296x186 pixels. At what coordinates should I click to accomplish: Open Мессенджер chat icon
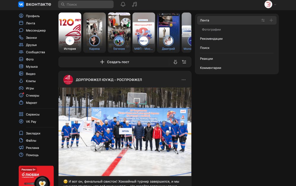(21, 30)
